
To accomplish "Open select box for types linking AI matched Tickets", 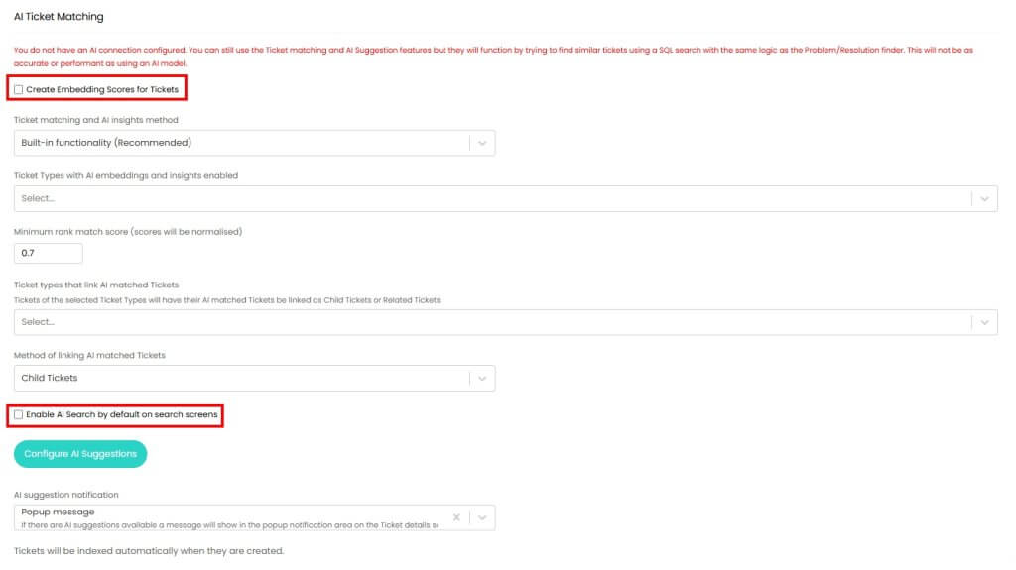I will click(x=486, y=322).
